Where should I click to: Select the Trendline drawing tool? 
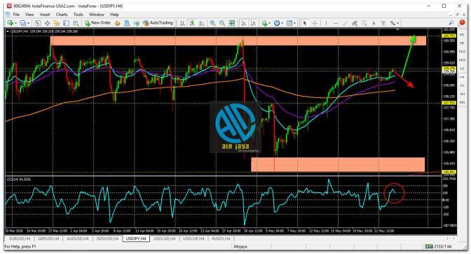point(346,23)
